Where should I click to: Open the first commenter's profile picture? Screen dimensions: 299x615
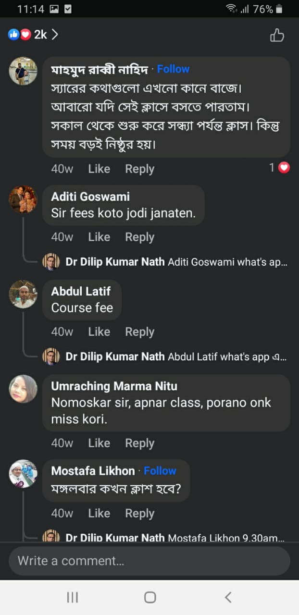click(x=23, y=71)
